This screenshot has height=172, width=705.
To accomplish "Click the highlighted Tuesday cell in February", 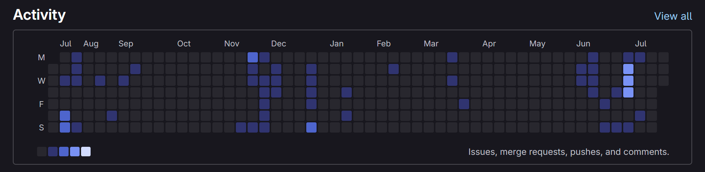I will pyautogui.click(x=394, y=69).
